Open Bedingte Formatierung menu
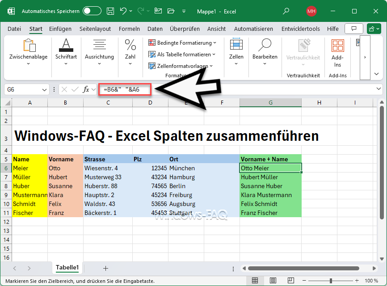The width and height of the screenshot is (387, 286). pos(182,43)
